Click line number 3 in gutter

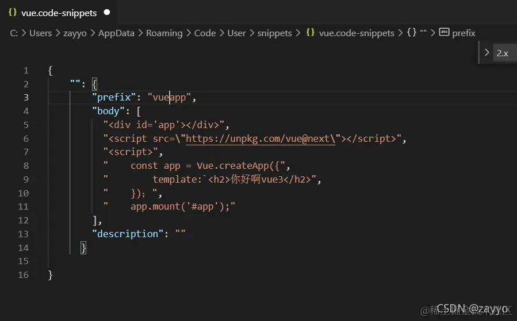point(26,98)
